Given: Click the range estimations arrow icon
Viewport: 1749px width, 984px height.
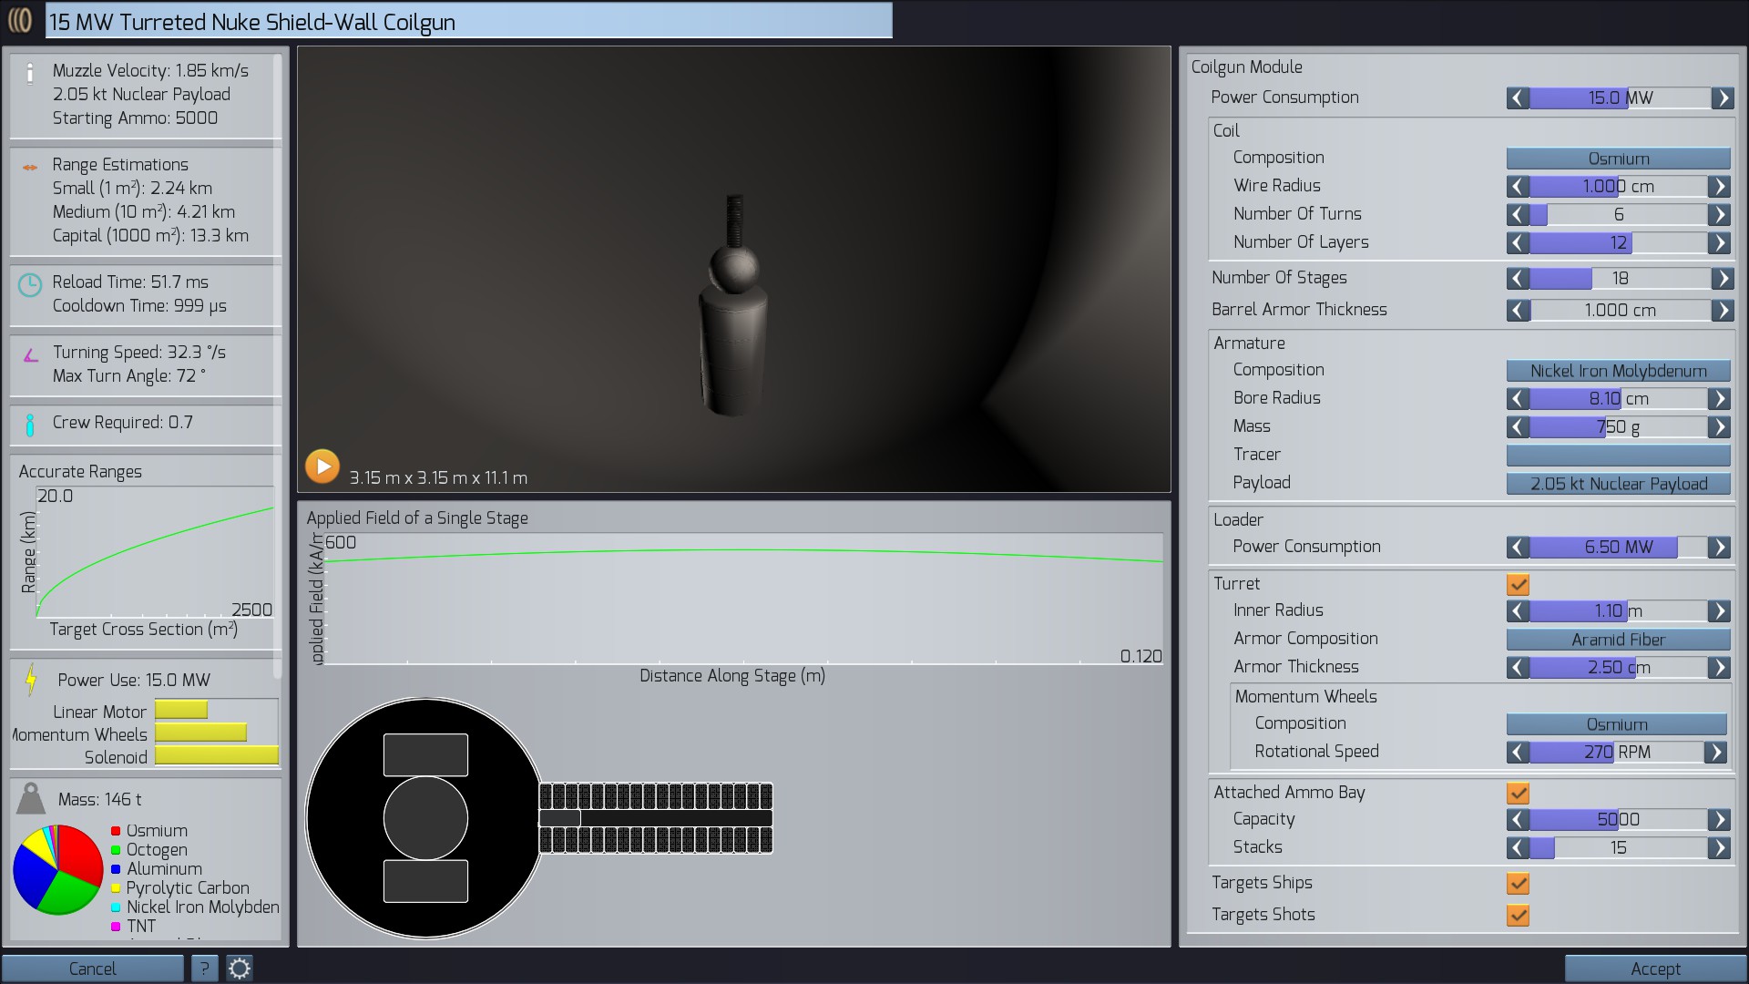Looking at the screenshot, I should pos(30,167).
